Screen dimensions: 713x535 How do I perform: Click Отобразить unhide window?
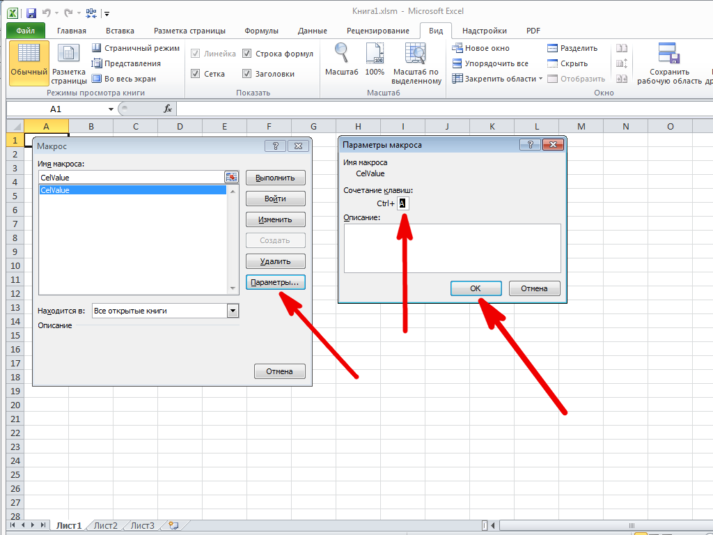576,79
